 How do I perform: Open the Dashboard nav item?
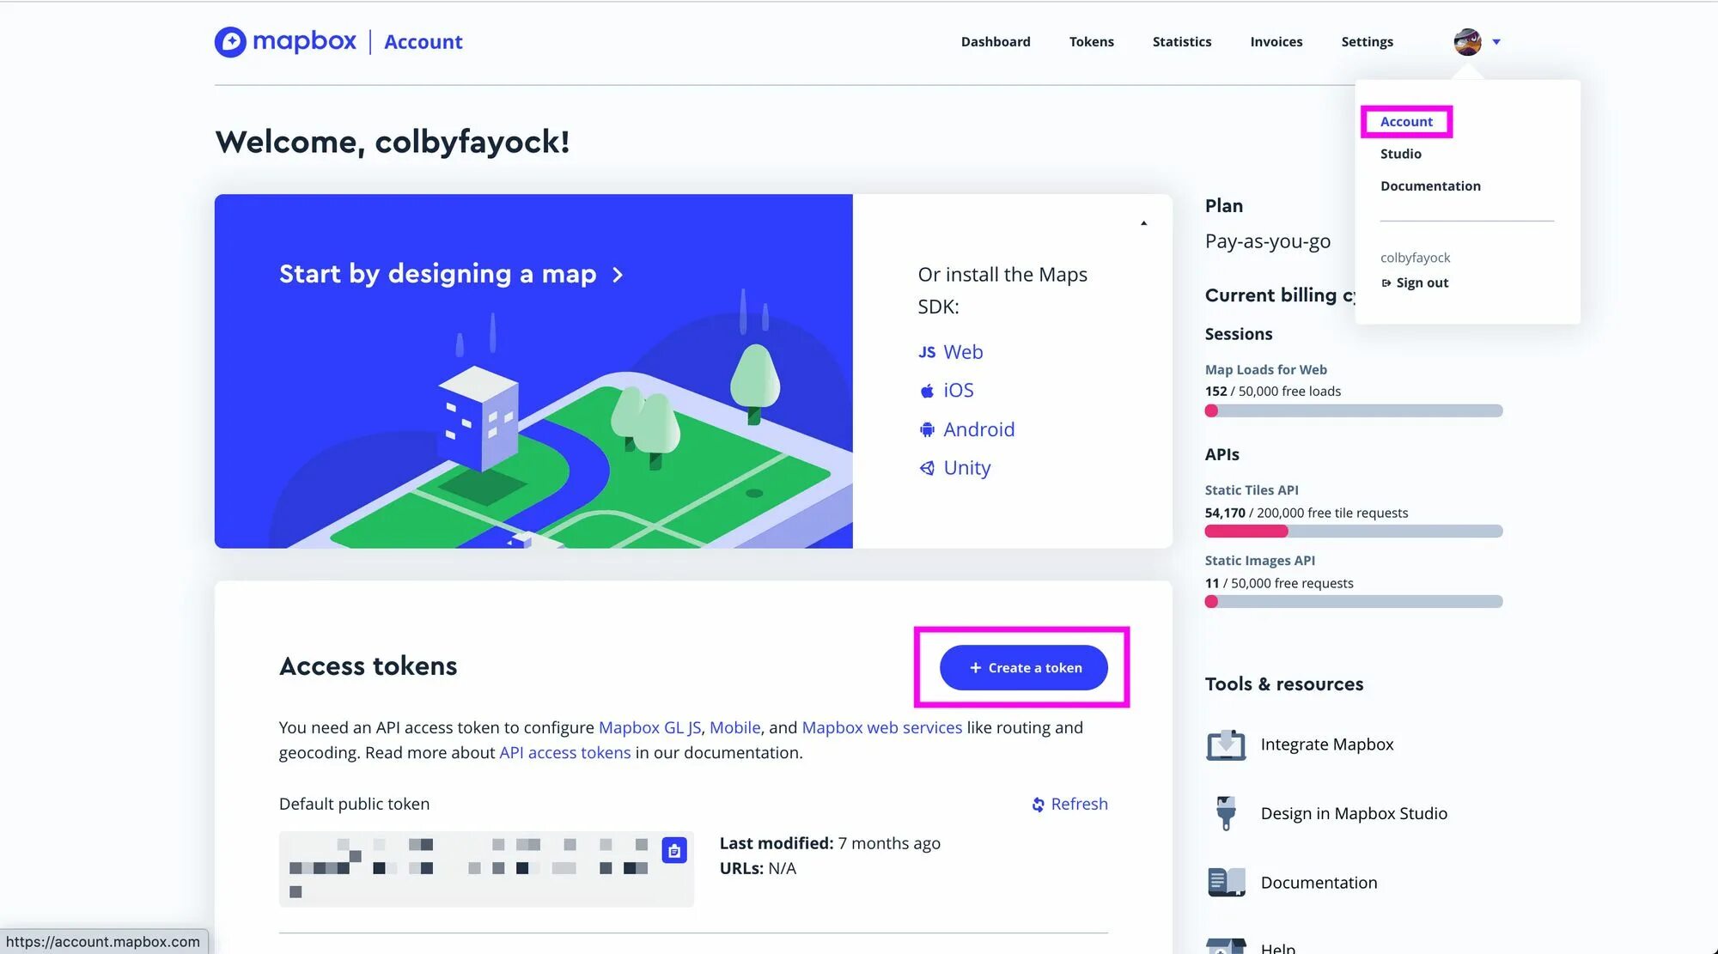coord(996,41)
